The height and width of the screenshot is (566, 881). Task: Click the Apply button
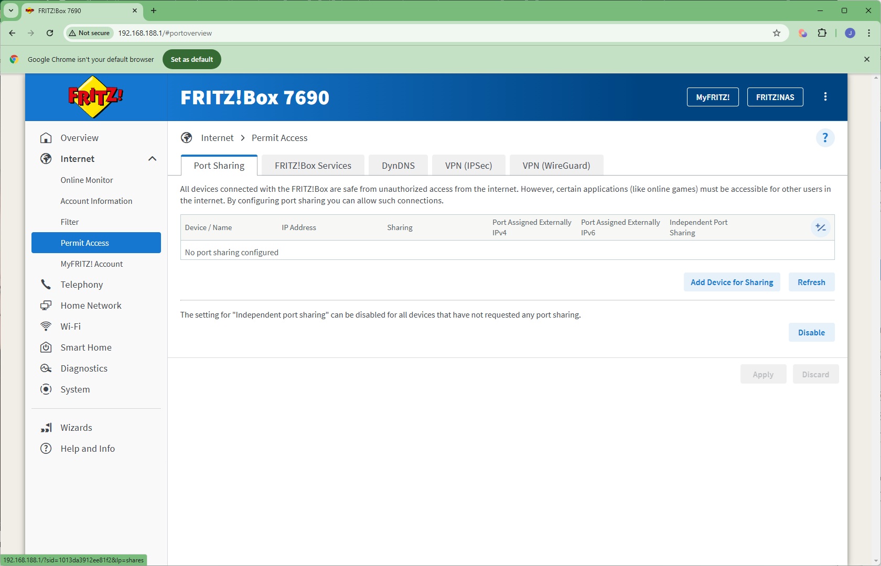(x=763, y=374)
